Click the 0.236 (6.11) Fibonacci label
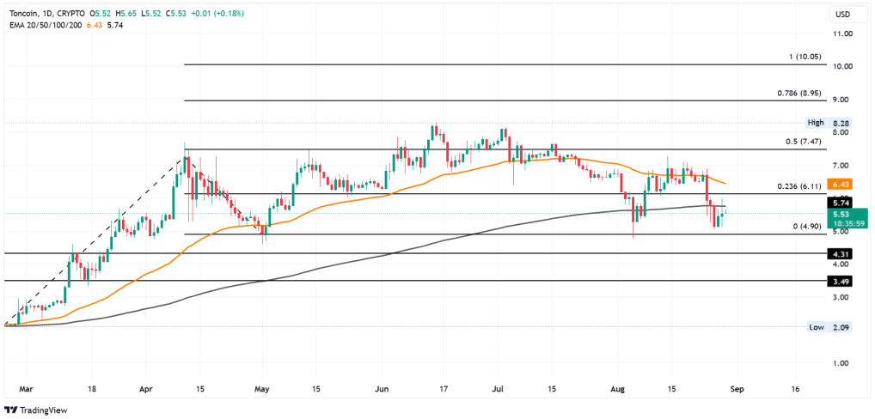The height and width of the screenshot is (419, 875). 799,186
